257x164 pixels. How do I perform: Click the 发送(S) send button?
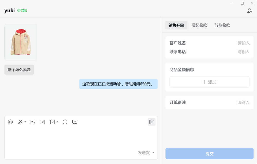144,152
